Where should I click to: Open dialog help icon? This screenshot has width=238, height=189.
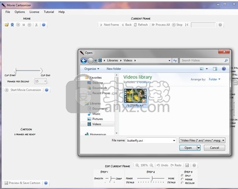(224, 69)
